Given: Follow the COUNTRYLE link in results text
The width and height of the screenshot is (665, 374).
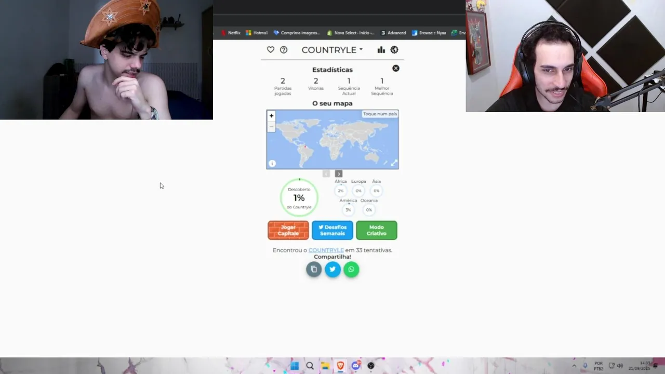Looking at the screenshot, I should (326, 250).
